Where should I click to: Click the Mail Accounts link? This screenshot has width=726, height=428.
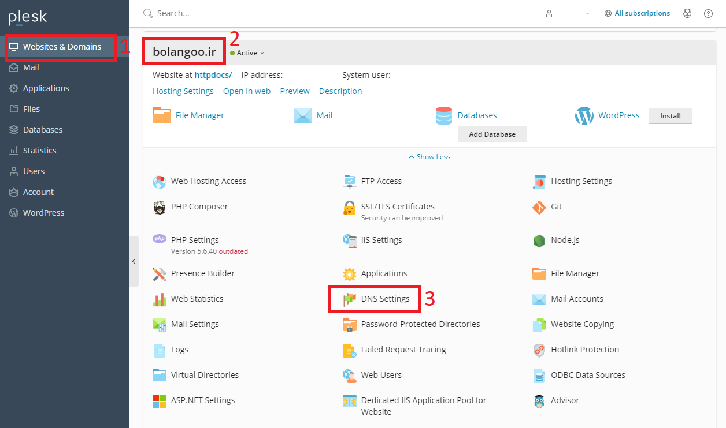point(577,299)
